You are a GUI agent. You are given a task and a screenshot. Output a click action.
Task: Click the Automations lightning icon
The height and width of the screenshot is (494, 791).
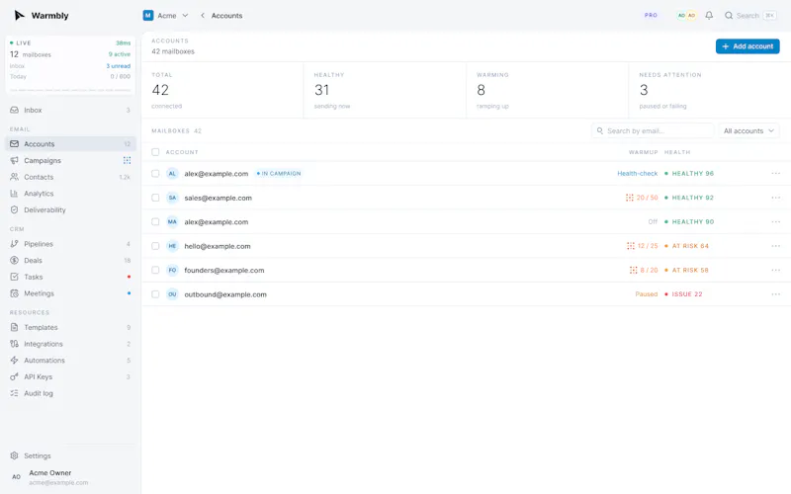click(x=14, y=361)
